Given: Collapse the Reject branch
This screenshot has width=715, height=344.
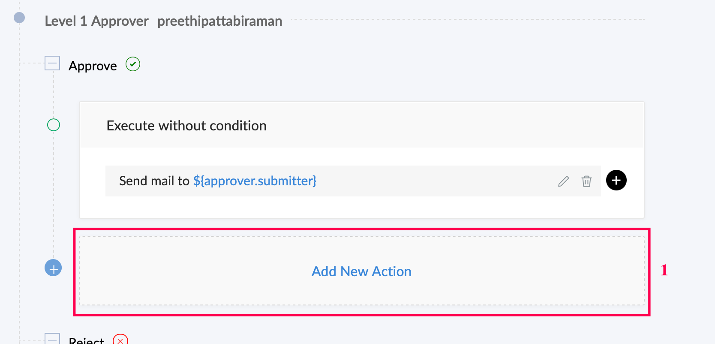Looking at the screenshot, I should point(52,339).
